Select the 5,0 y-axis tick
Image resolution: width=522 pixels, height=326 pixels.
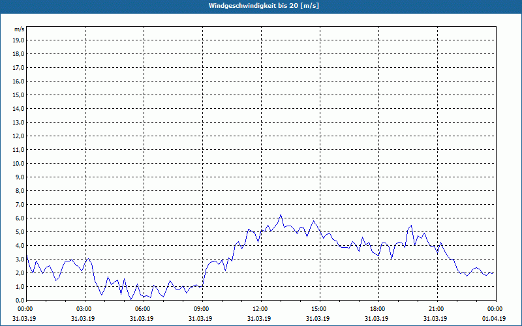(x=20, y=232)
